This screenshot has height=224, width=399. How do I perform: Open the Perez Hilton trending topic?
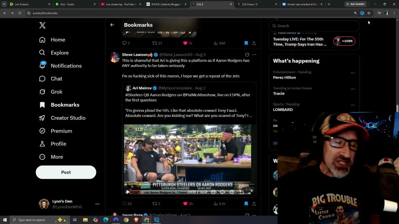284,77
